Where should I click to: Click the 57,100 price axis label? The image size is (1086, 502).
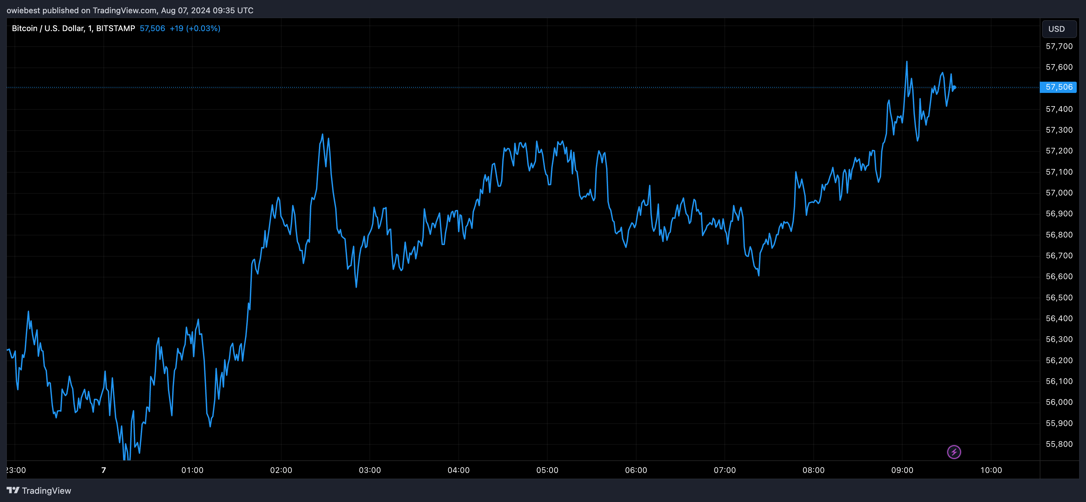(x=1059, y=172)
